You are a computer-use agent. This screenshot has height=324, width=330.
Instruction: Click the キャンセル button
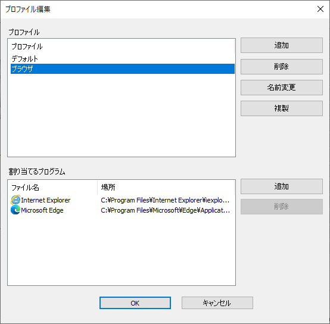[217, 303]
